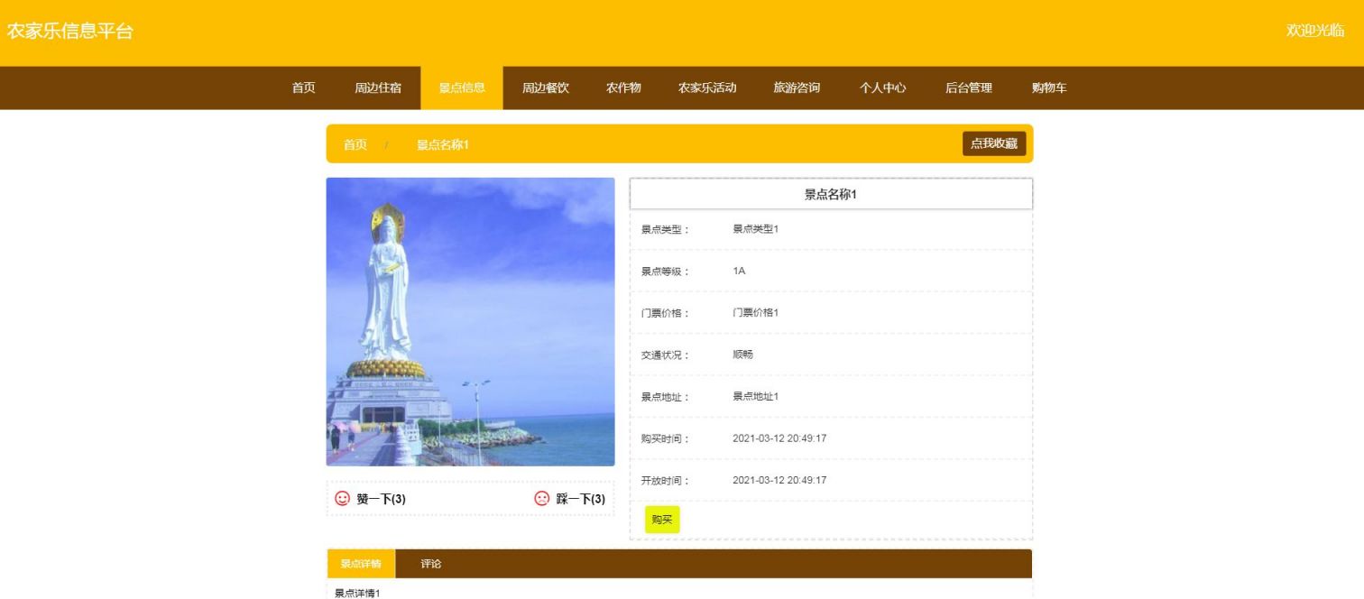
Task: Click the 景点详情1 description text
Action: [x=357, y=593]
